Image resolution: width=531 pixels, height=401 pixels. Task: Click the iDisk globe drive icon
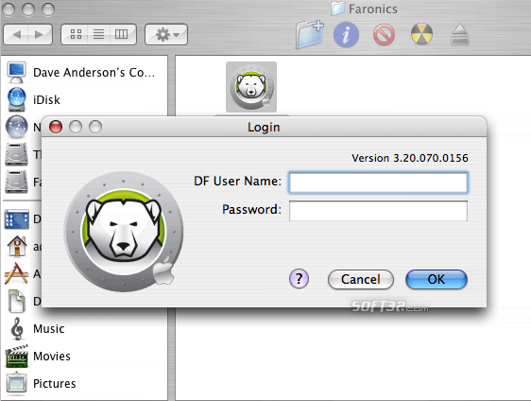coord(17,99)
